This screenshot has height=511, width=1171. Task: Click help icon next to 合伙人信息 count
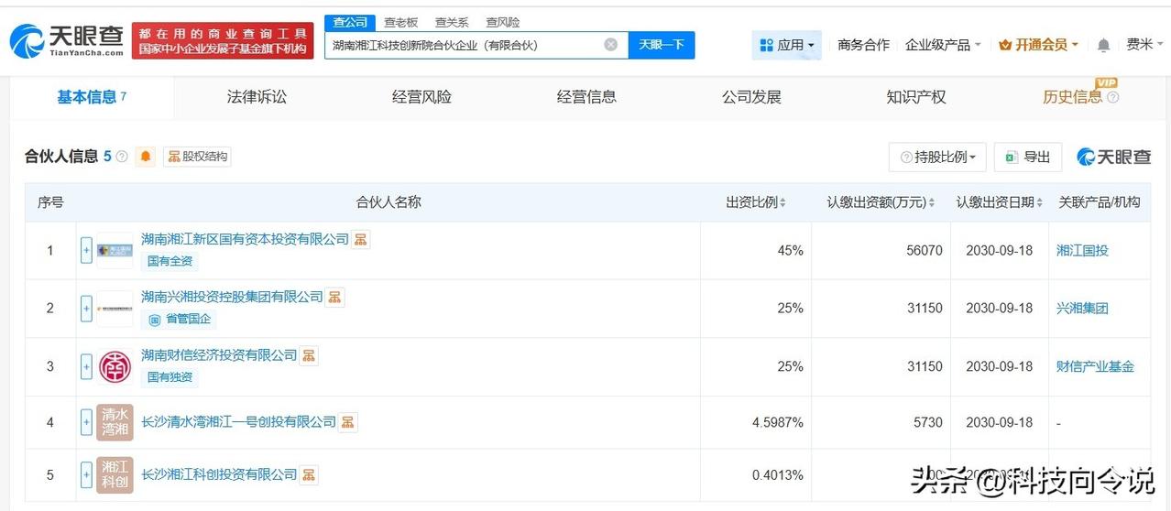[122, 157]
